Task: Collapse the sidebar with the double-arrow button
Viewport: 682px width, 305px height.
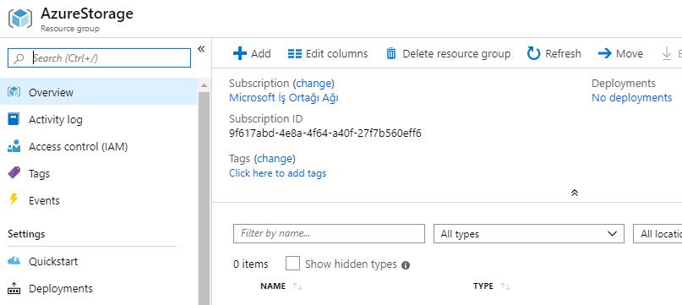Action: pyautogui.click(x=201, y=49)
